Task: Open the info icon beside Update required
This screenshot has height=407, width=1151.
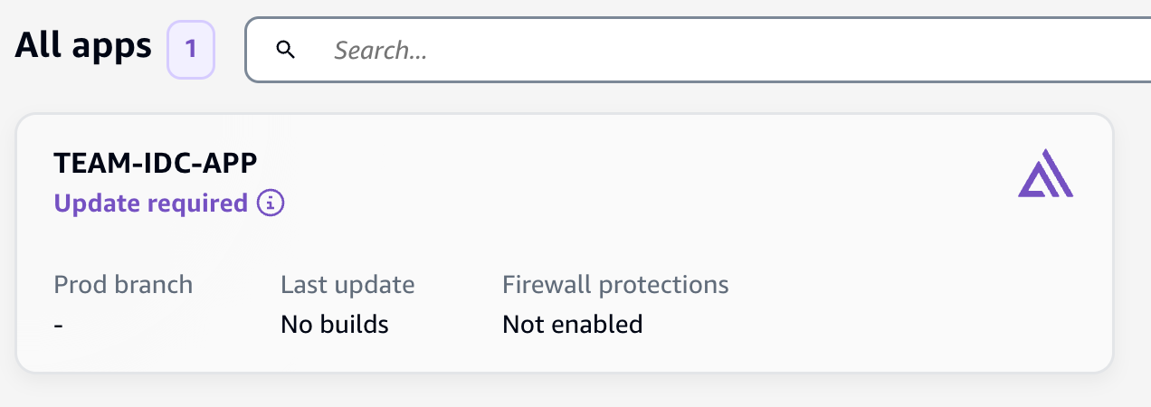Action: [x=271, y=203]
